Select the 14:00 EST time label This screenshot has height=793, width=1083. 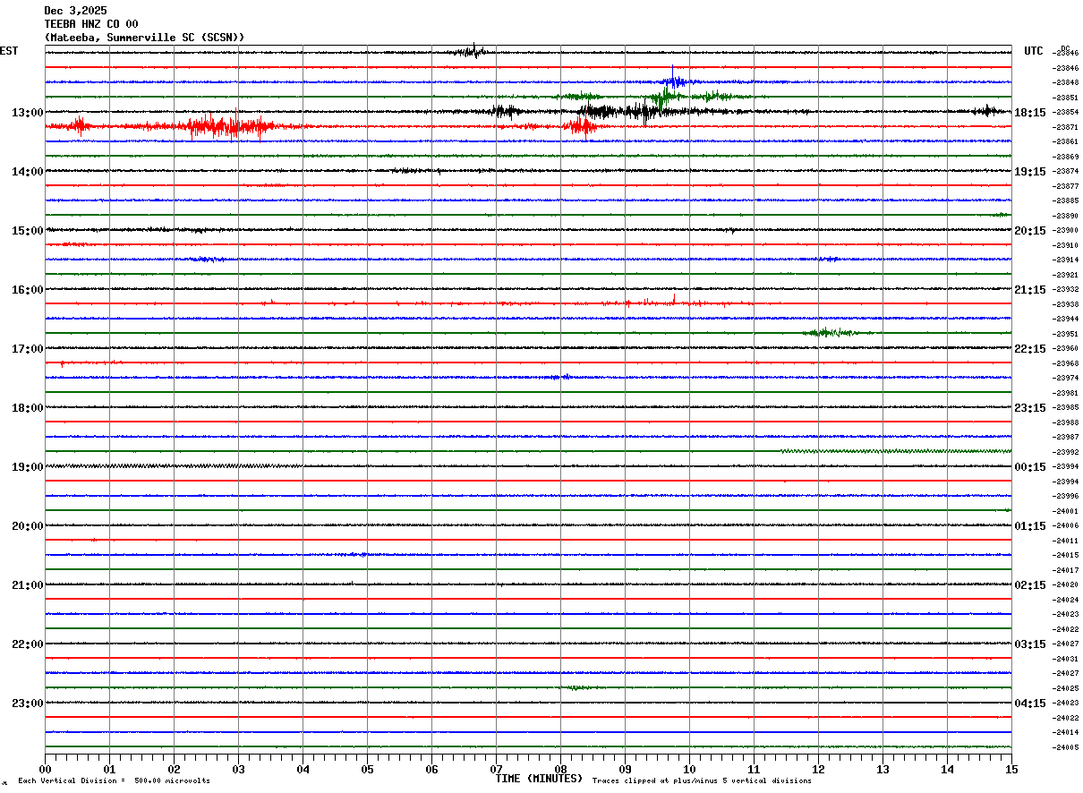pos(28,172)
